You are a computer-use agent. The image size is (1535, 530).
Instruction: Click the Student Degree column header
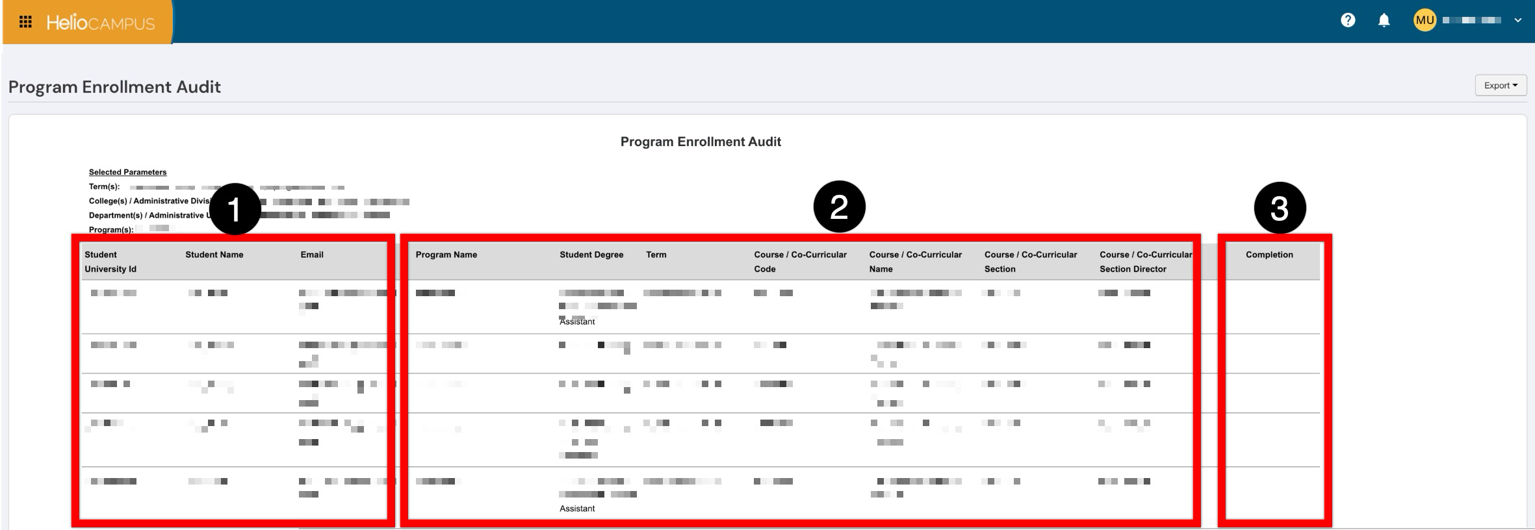click(591, 255)
